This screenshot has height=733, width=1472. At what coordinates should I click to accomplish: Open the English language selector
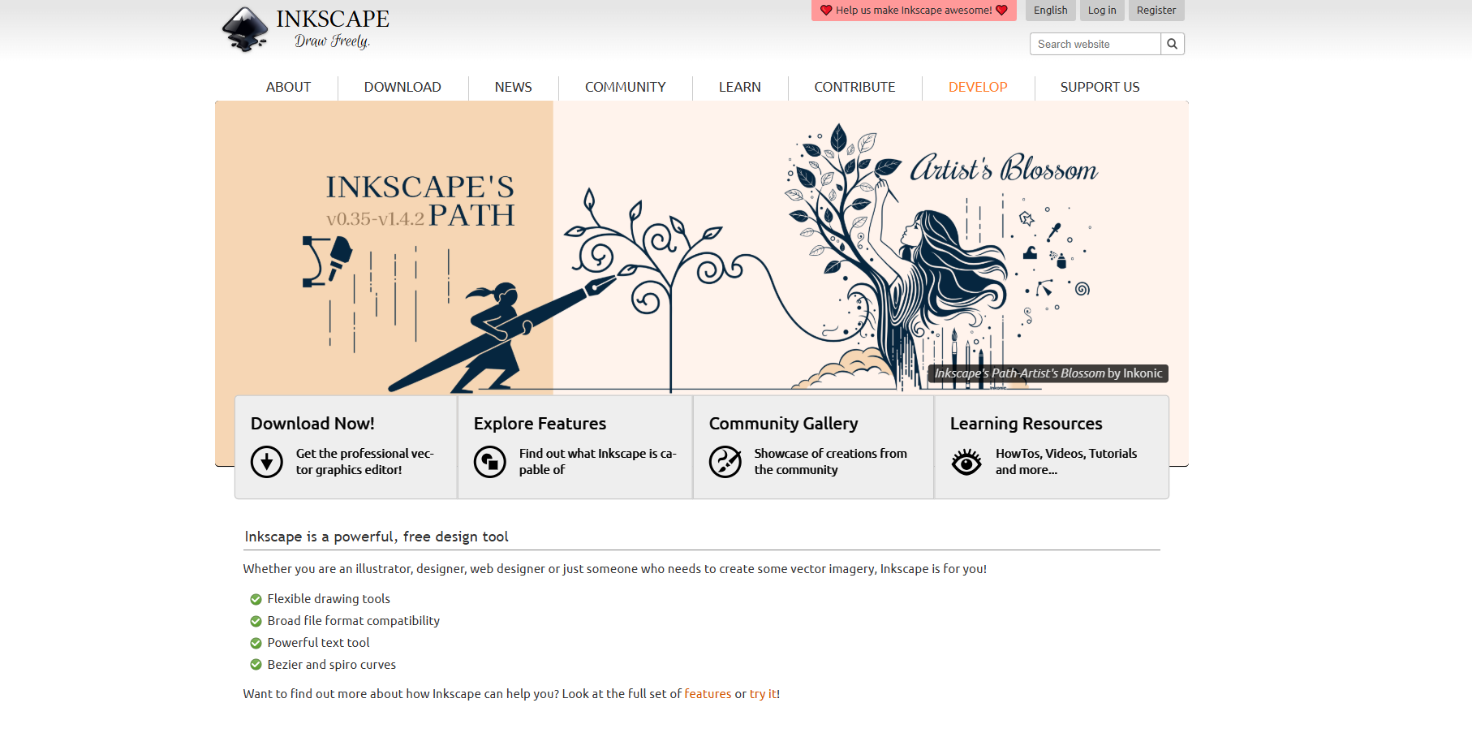pos(1050,11)
